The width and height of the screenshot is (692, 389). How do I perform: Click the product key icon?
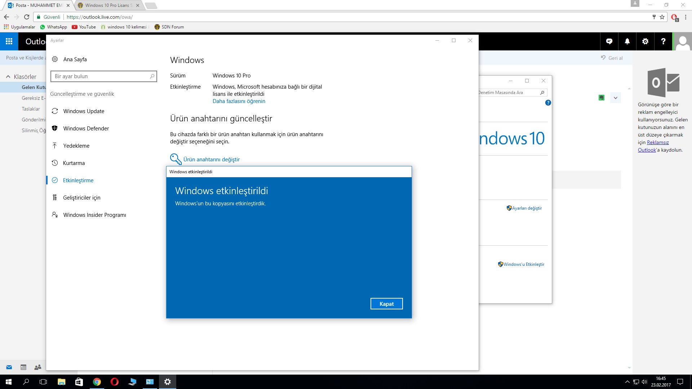[176, 159]
